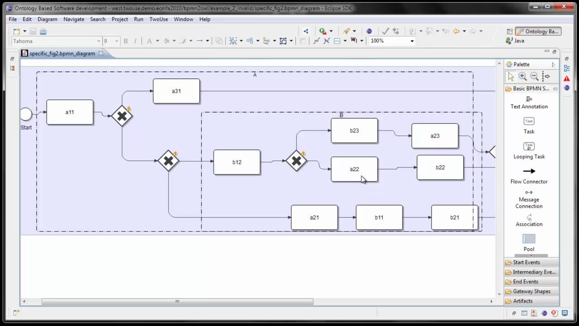
Task: Choose the Zoom In palette tool
Action: point(522,77)
